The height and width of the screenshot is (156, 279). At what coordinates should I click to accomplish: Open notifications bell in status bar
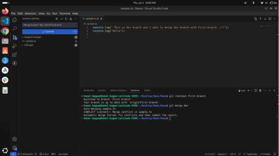[275, 154]
